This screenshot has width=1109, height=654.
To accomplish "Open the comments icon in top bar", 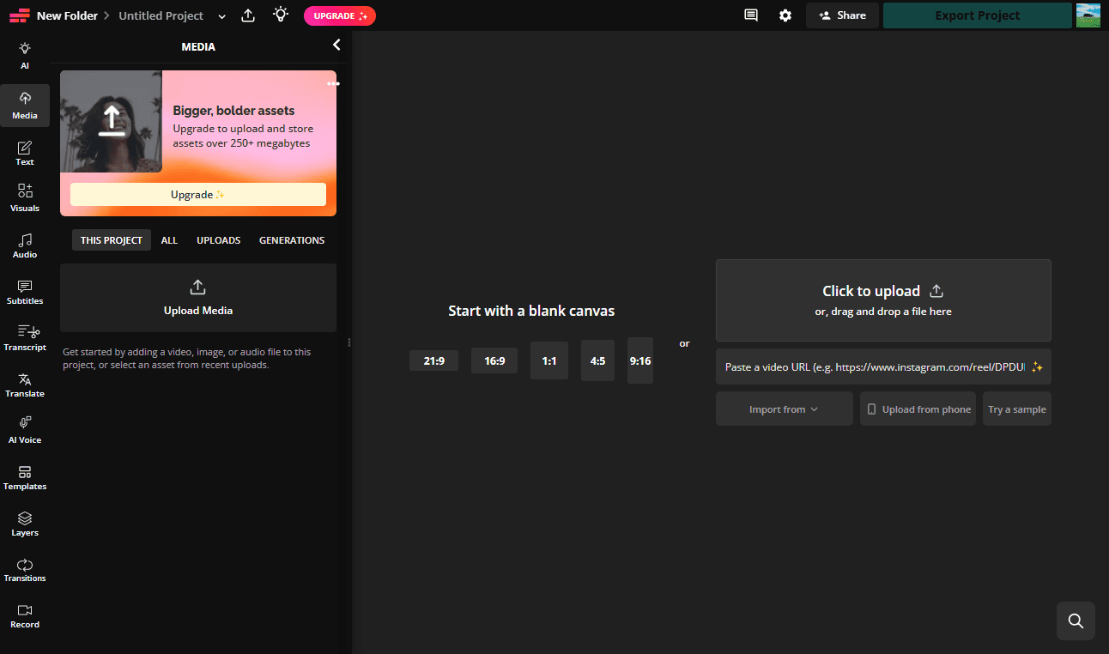I will [x=751, y=15].
